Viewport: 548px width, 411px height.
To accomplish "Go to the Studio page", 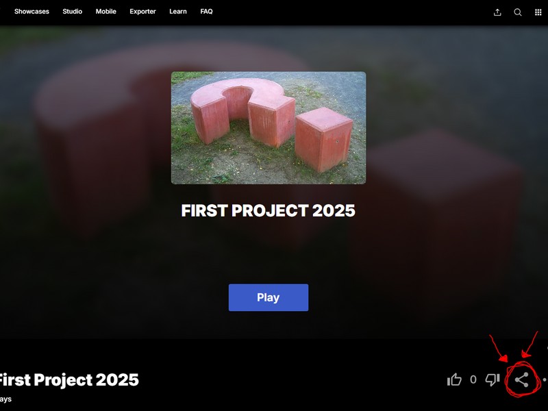I will point(73,12).
